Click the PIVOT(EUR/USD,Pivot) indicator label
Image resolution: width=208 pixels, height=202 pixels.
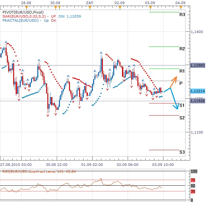click(x=21, y=12)
